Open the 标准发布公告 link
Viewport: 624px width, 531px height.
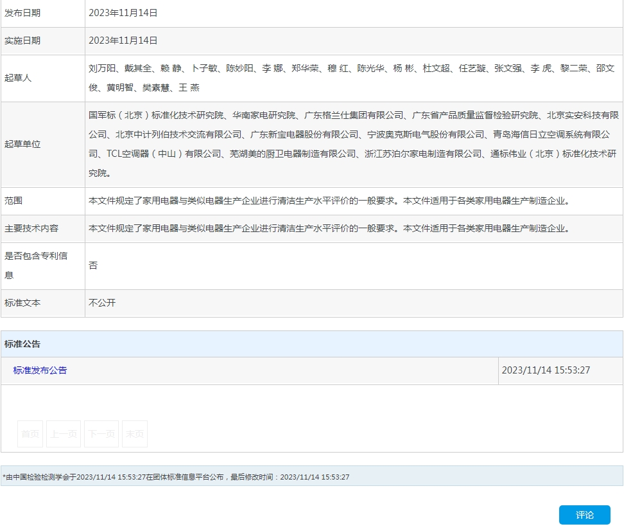40,370
